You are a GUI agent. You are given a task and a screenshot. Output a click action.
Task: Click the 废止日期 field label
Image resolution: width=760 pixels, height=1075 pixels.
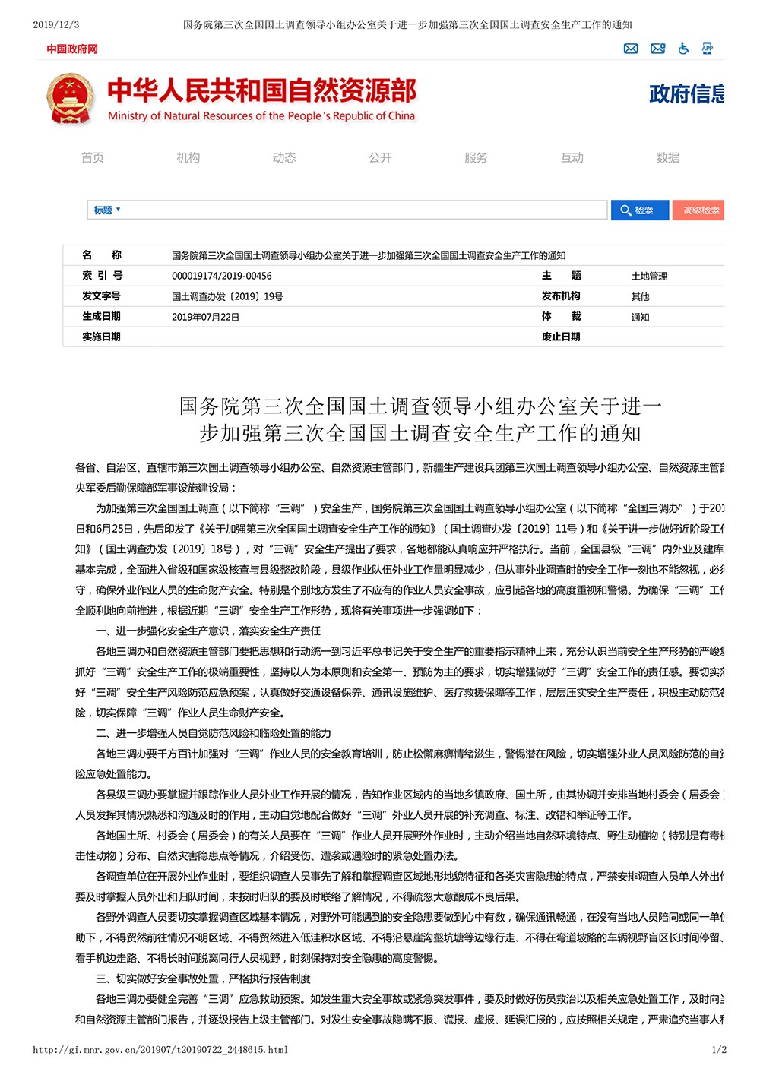click(x=561, y=337)
